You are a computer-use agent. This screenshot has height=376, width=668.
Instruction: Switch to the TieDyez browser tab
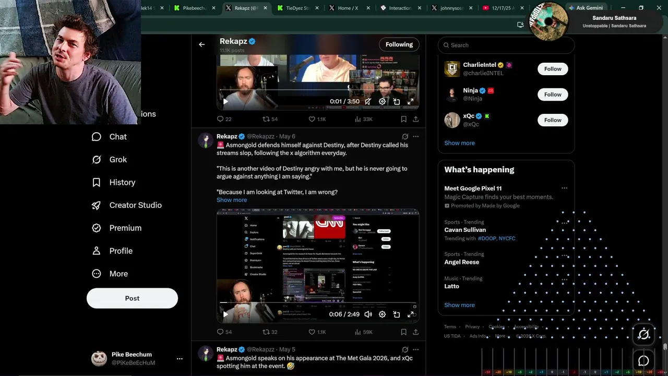299,8
